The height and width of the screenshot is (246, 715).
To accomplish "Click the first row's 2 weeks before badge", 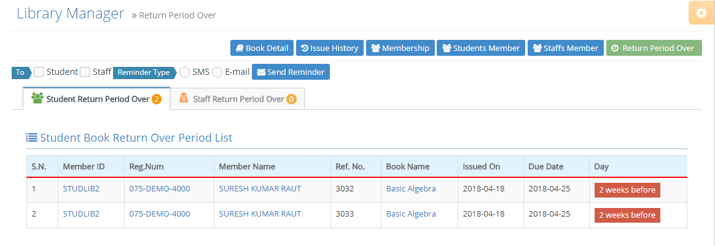I will pyautogui.click(x=627, y=190).
